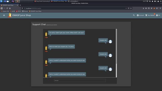This screenshot has width=162, height=91.
Task: Bookmark this page with the star icon
Action: (x=131, y=8)
